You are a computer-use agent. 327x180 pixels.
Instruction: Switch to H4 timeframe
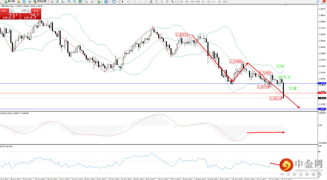(x=209, y=2)
